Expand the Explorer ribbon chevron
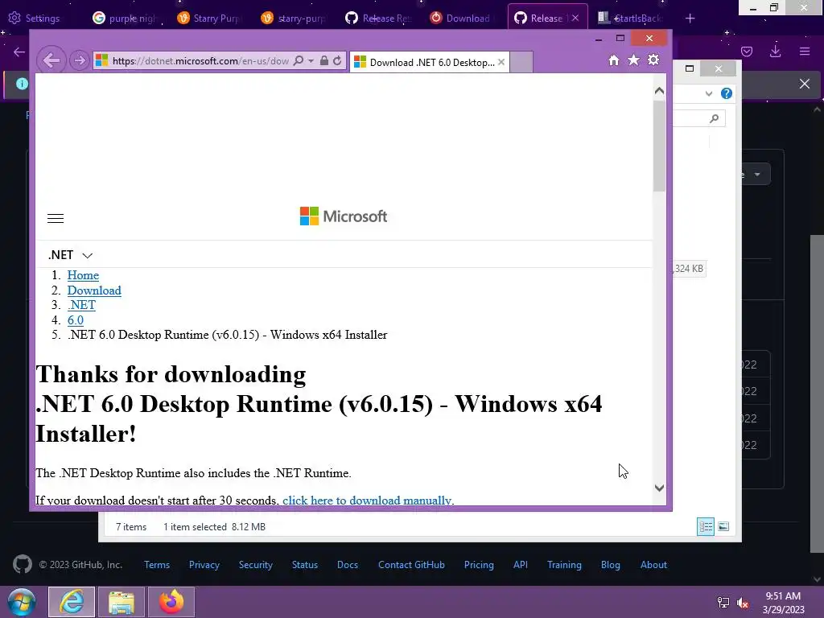This screenshot has height=618, width=824. 708,93
